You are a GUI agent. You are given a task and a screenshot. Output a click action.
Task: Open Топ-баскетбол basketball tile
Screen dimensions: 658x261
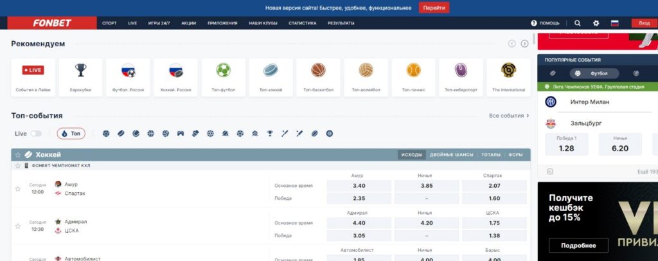[318, 78]
